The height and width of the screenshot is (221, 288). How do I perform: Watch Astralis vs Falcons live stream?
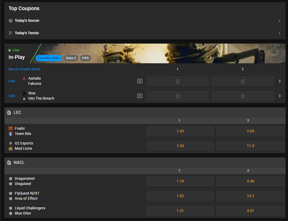(x=140, y=81)
